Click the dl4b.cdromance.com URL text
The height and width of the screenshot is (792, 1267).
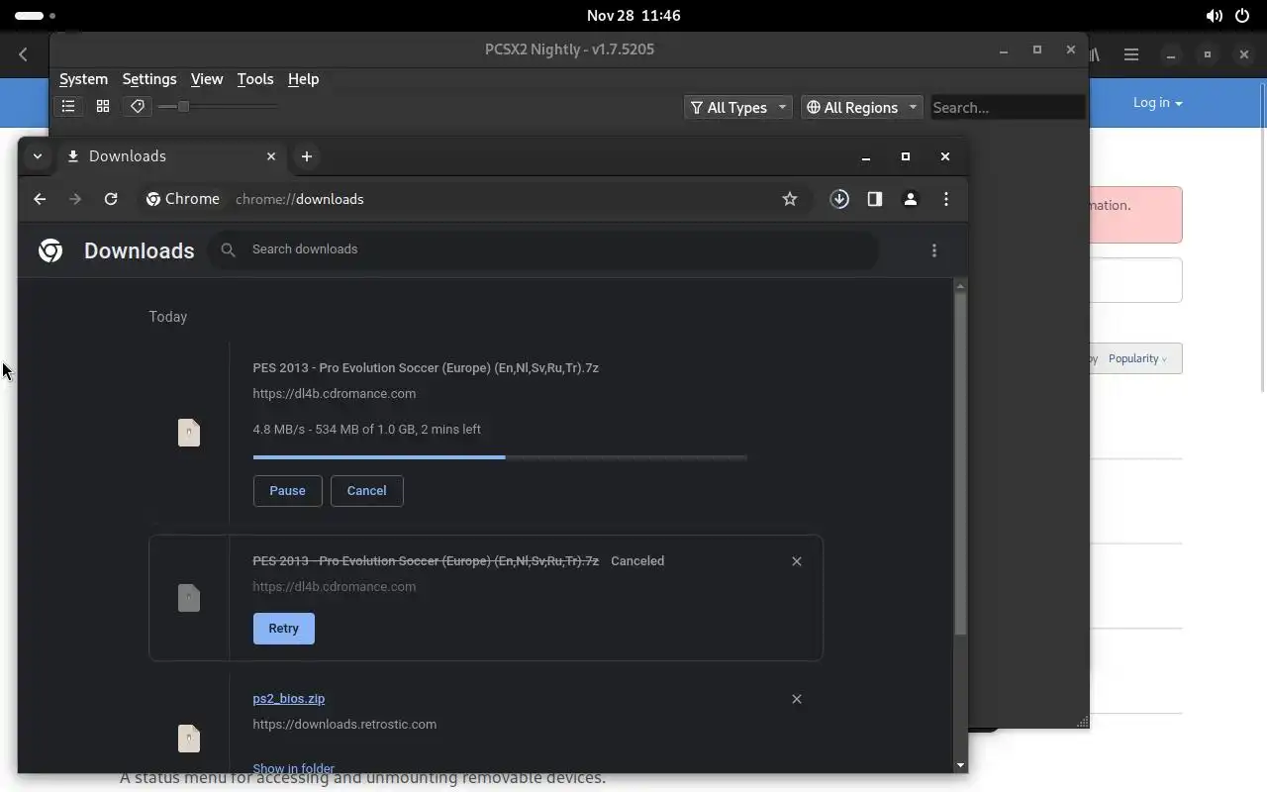coord(334,393)
